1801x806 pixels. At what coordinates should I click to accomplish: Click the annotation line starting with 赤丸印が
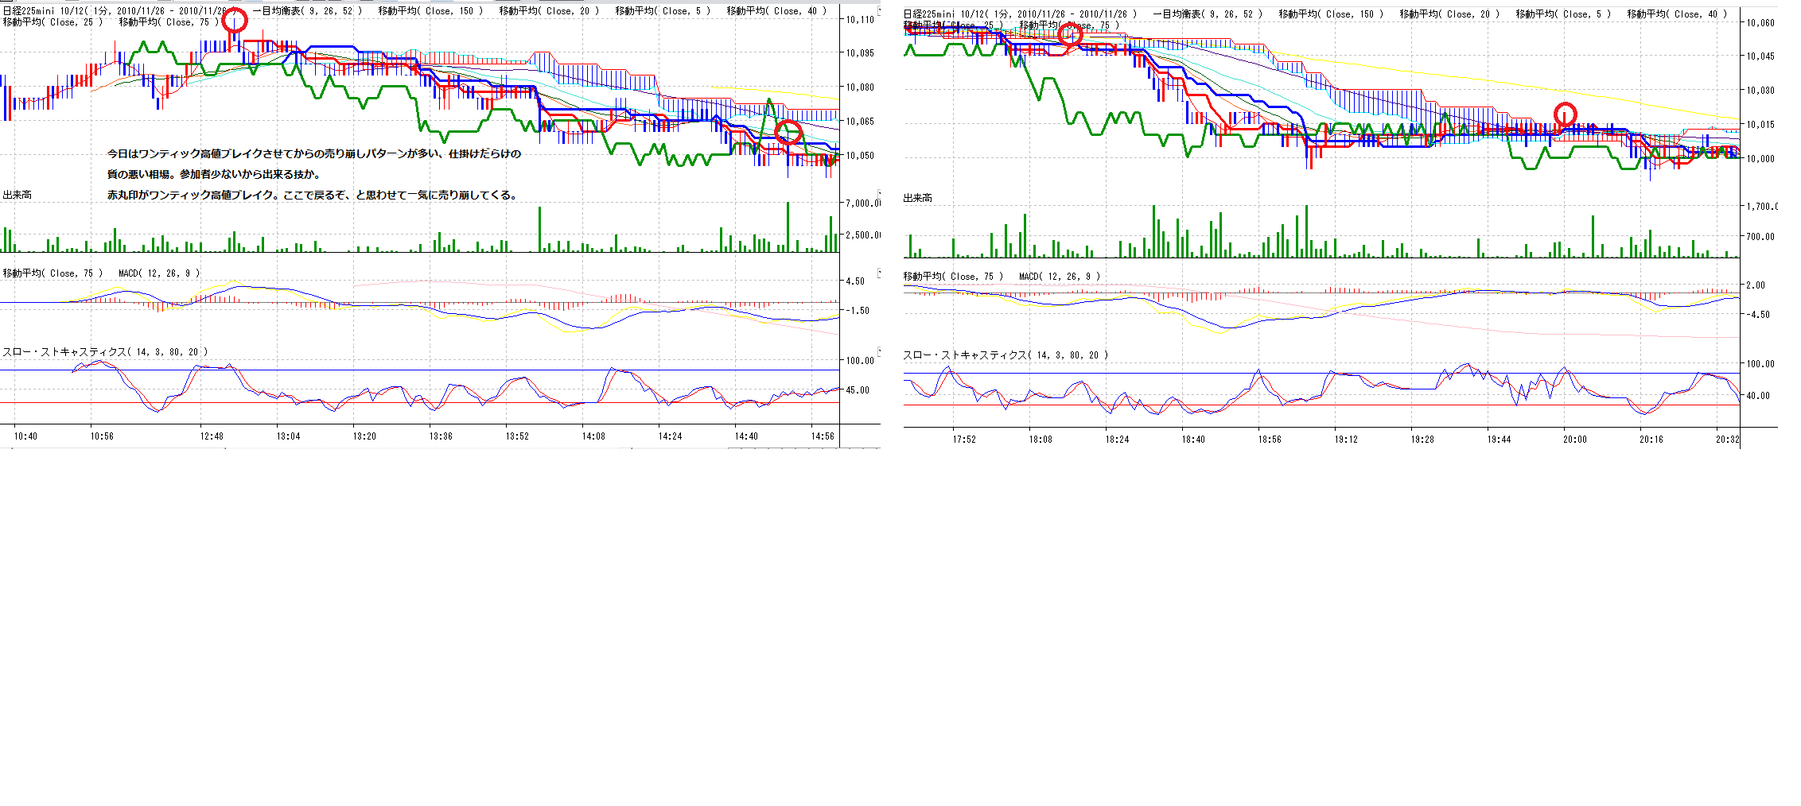pos(312,196)
